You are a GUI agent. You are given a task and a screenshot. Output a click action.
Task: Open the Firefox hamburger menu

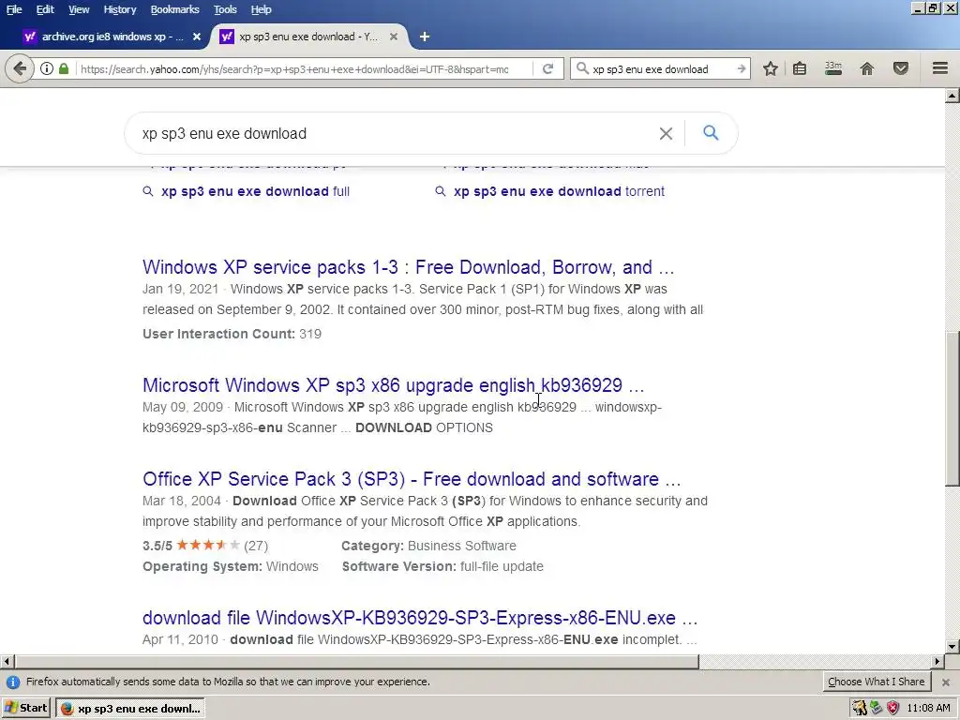tap(940, 67)
